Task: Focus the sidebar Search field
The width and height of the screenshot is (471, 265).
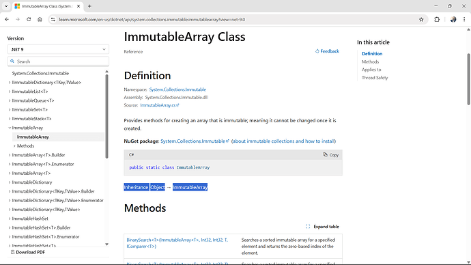Action: point(58,61)
